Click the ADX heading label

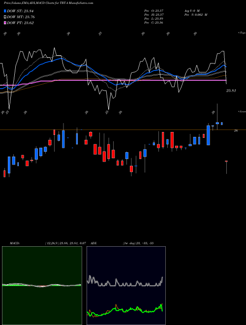pos(93,243)
